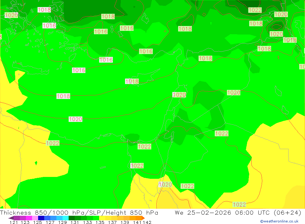
Task: Click the legend value 133
Action: pyautogui.click(x=87, y=222)
